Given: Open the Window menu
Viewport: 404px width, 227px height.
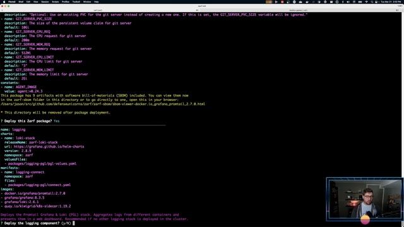Looking at the screenshot, I should click(x=87, y=1).
